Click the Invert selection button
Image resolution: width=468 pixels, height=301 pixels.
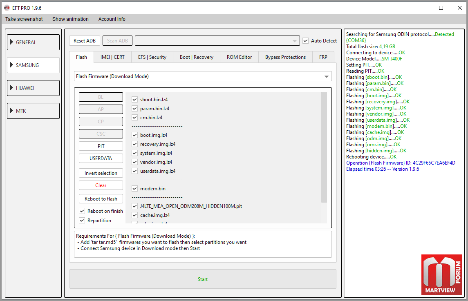(101, 173)
